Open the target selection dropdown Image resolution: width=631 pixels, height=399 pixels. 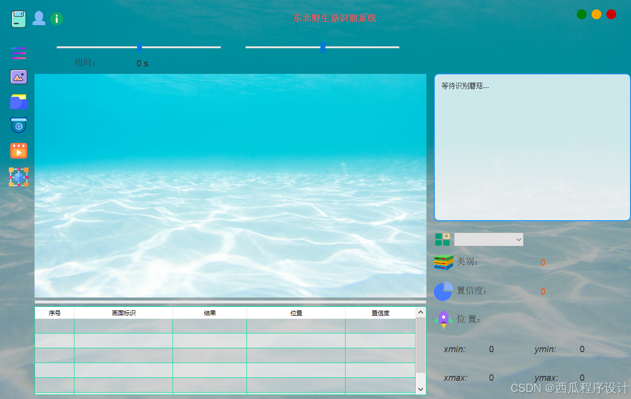[x=489, y=239]
